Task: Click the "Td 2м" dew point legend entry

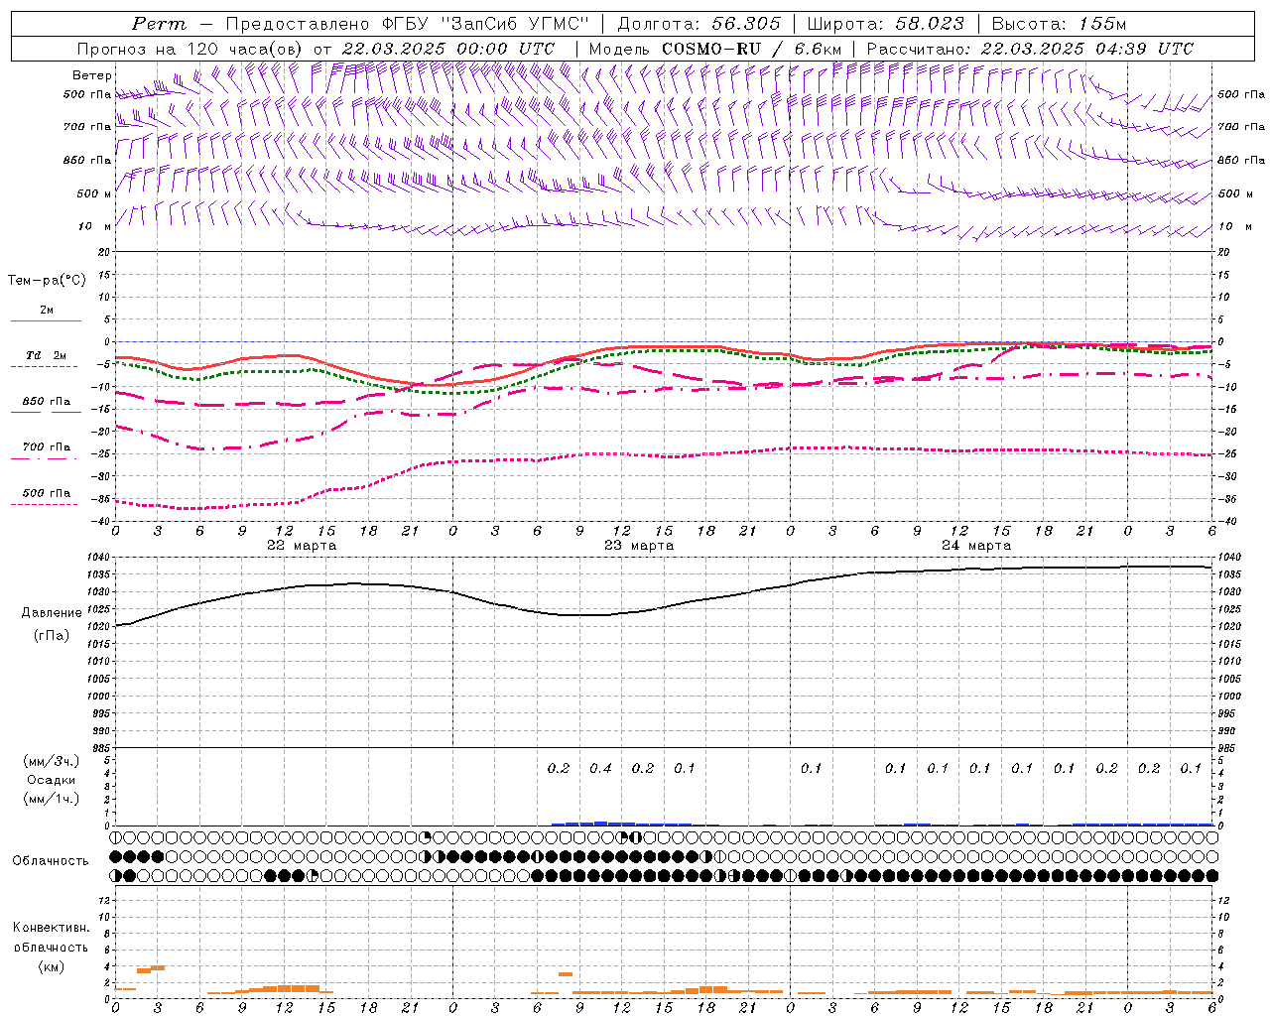Action: 47,355
